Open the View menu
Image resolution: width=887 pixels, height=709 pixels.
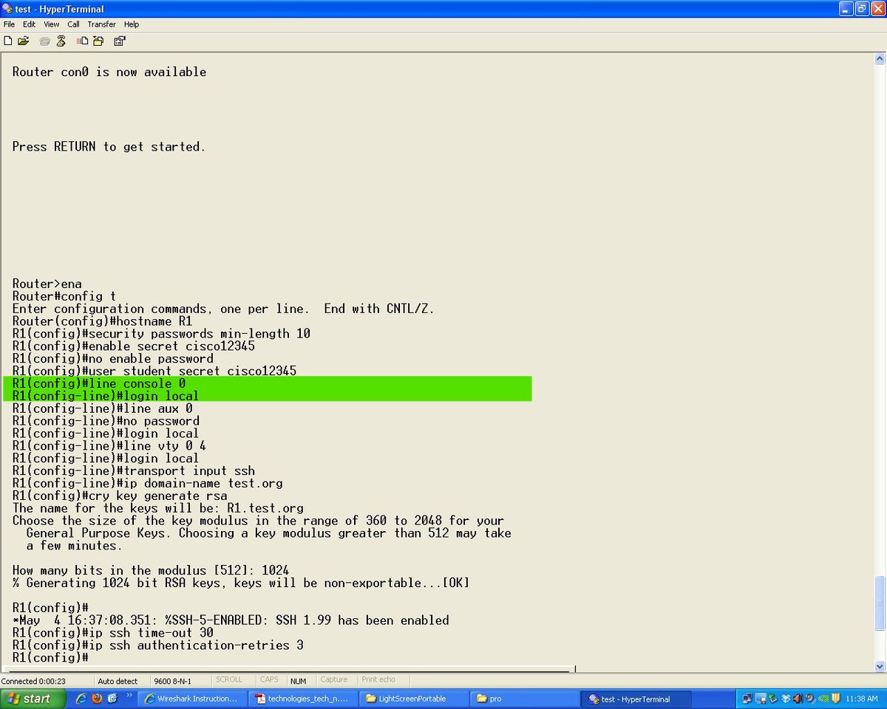tap(51, 24)
